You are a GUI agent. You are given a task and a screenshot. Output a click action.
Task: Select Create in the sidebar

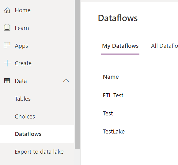coord(23,63)
